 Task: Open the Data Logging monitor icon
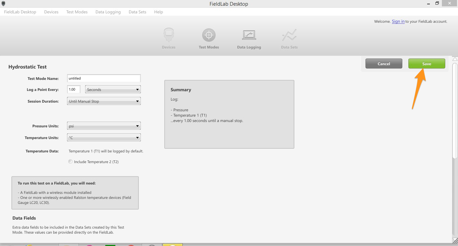click(249, 35)
